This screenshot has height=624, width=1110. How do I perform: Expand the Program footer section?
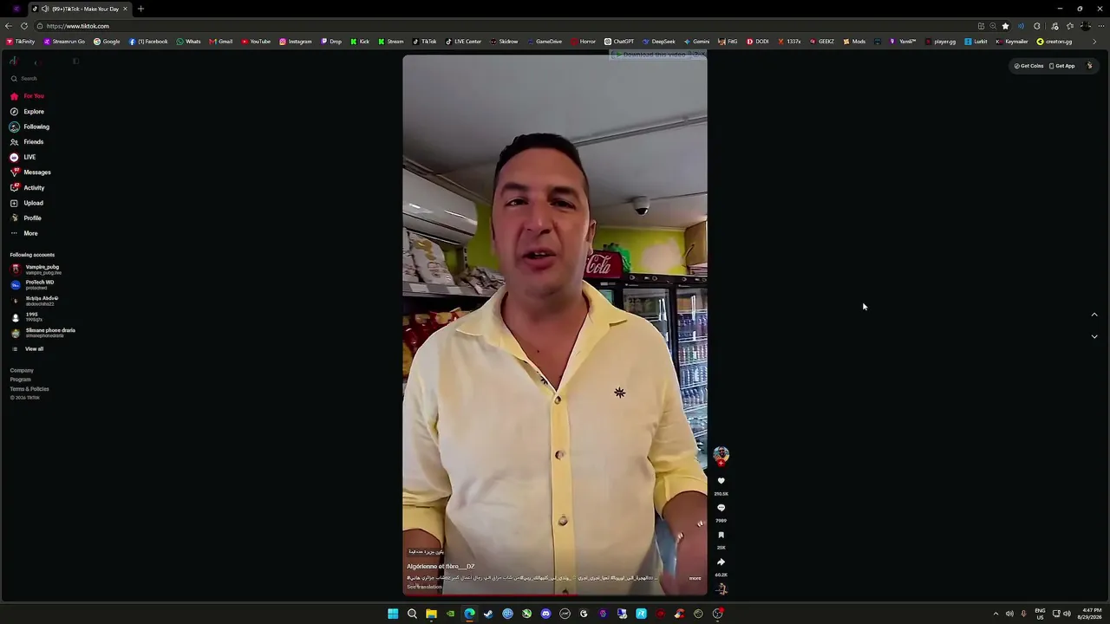(x=20, y=380)
